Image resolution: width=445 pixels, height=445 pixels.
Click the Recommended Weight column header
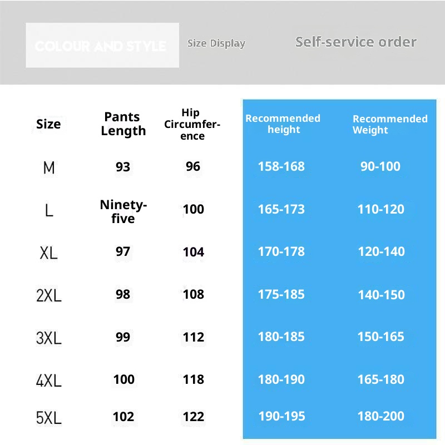pos(389,125)
